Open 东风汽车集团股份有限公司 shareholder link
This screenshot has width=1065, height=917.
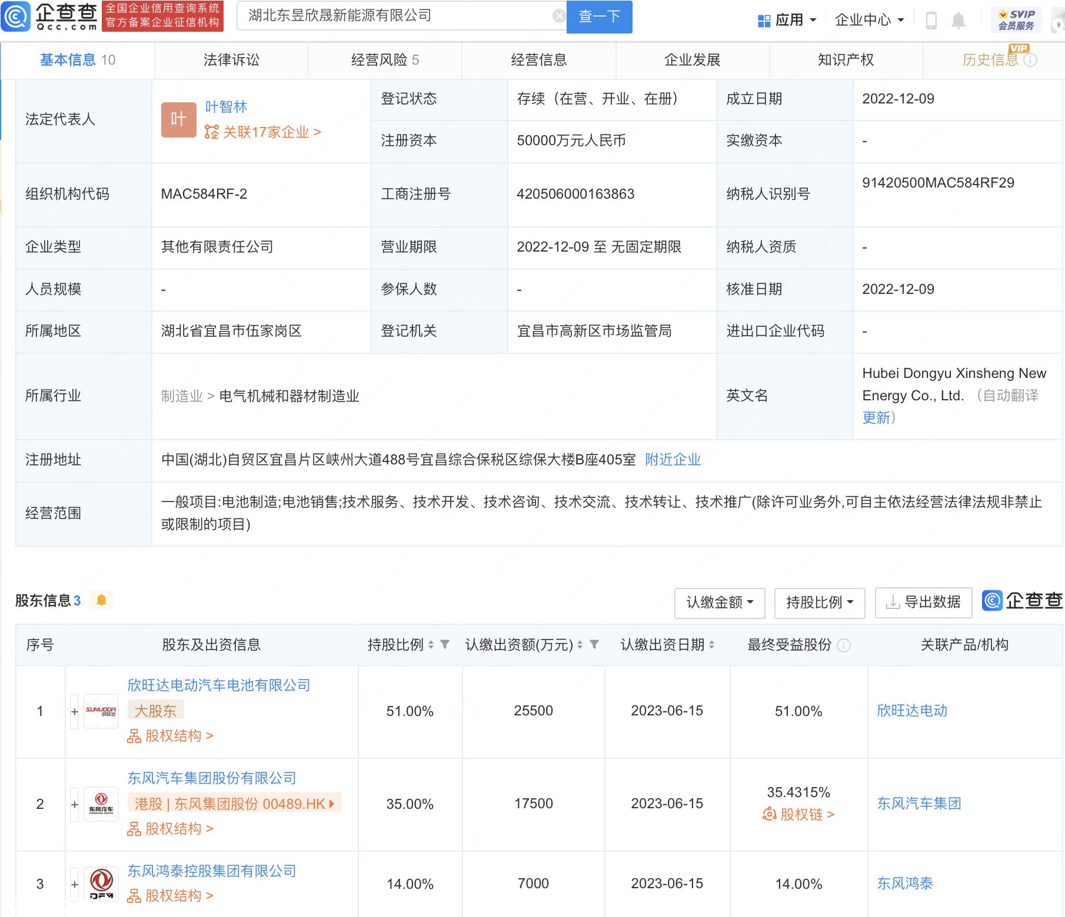(x=212, y=778)
